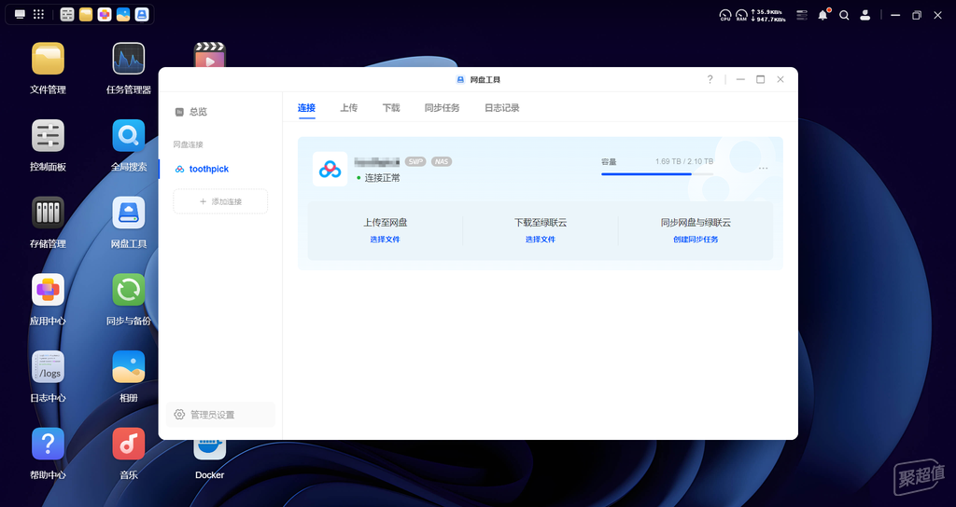Image resolution: width=956 pixels, height=507 pixels.
Task: Open the task list icon beside network speed
Action: point(802,15)
